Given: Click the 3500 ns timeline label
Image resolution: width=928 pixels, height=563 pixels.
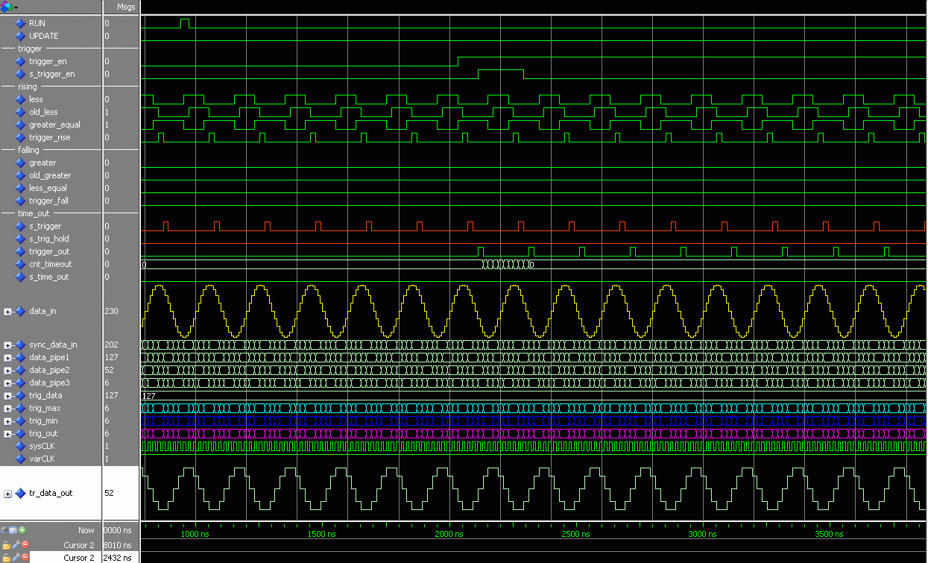Looking at the screenshot, I should (x=829, y=535).
